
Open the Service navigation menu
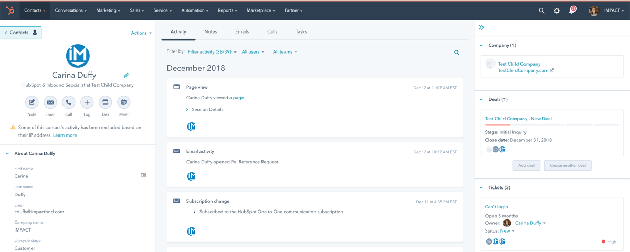(163, 10)
